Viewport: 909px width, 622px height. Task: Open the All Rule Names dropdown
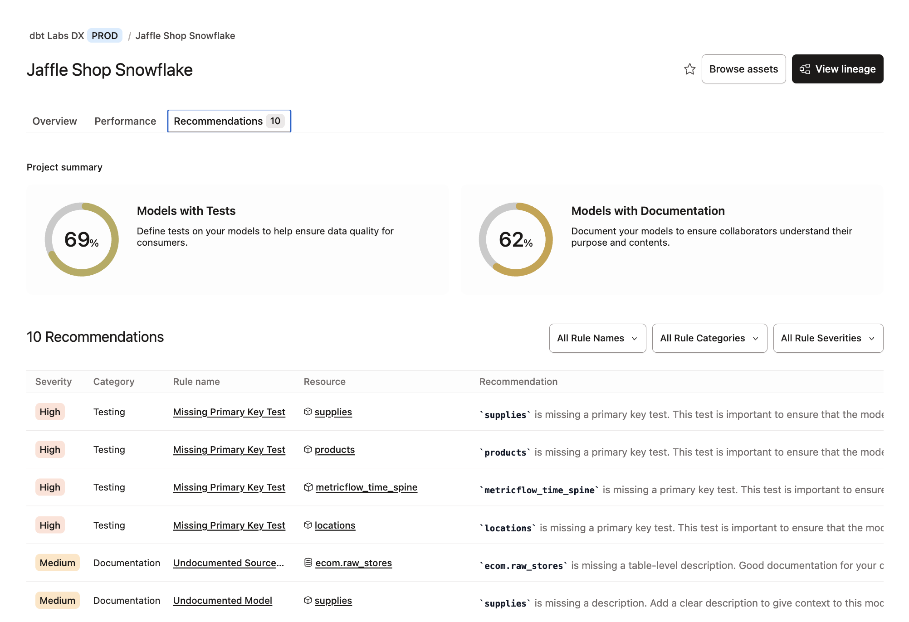pyautogui.click(x=597, y=338)
